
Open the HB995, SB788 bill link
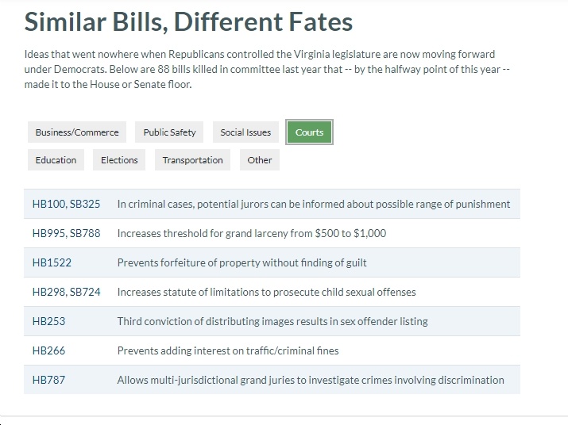(x=66, y=233)
